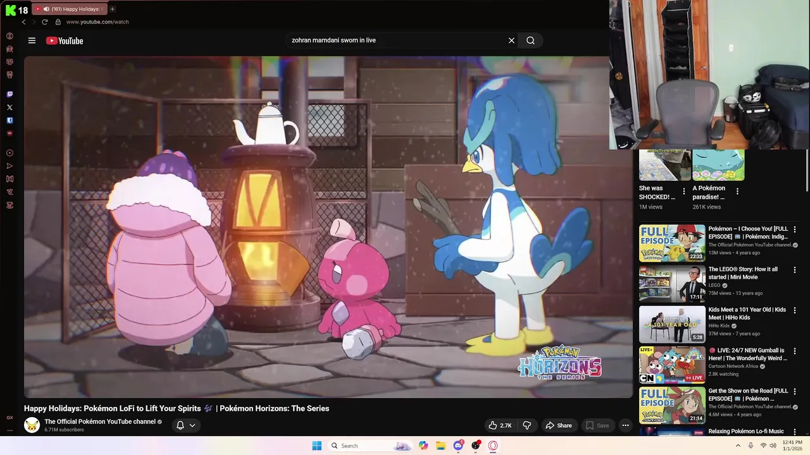Click the YouTube logo to go home

(65, 40)
